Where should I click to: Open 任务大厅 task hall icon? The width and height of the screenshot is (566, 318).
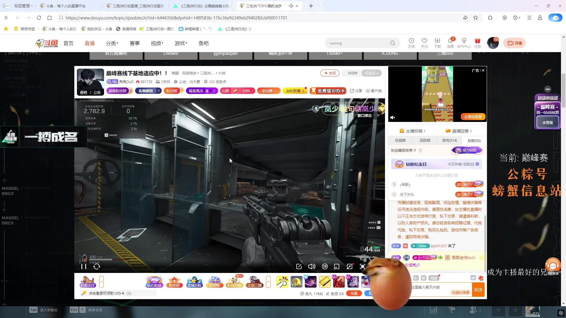[x=88, y=281]
